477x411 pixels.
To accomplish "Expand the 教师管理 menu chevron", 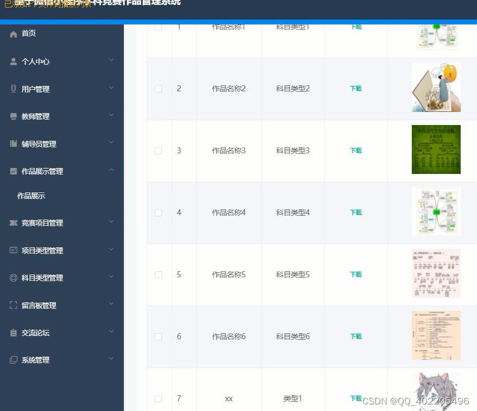I will [x=112, y=115].
